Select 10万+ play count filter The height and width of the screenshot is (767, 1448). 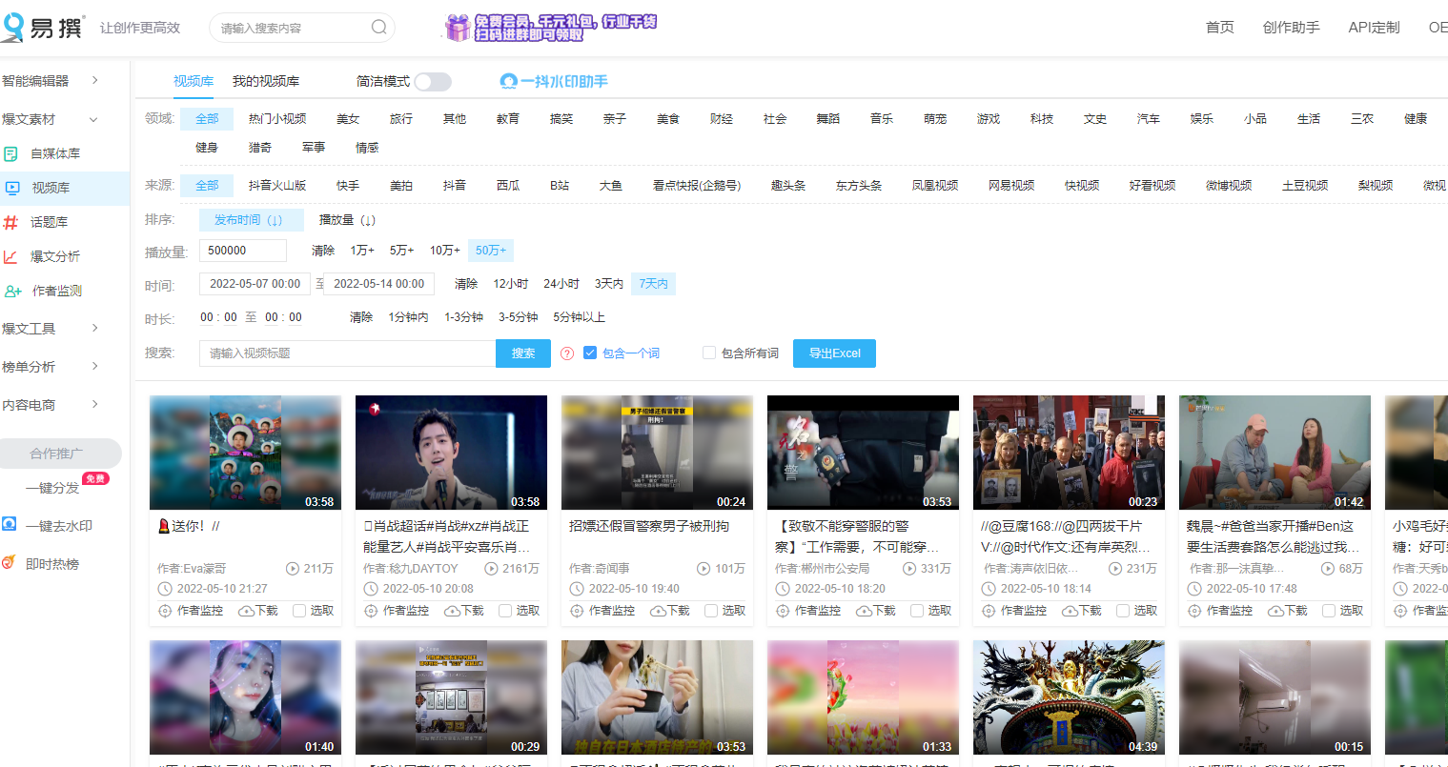pos(445,251)
